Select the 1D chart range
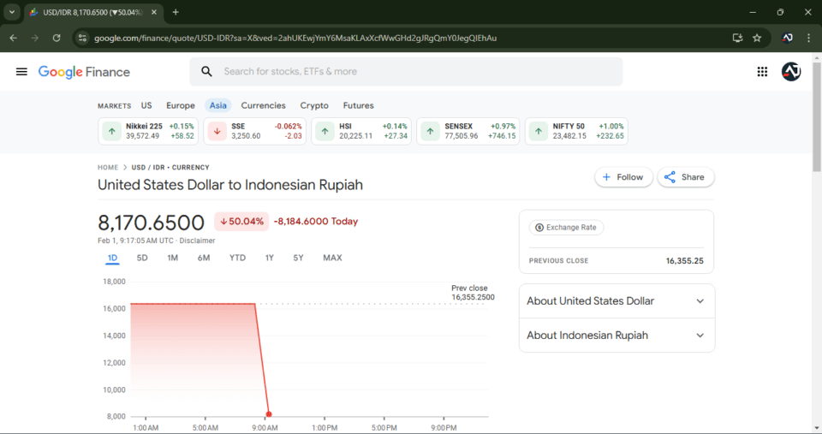Image resolution: width=822 pixels, height=434 pixels. [112, 258]
